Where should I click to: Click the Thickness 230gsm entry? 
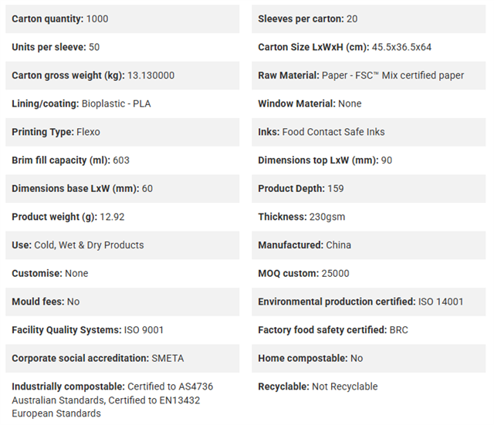click(x=302, y=217)
